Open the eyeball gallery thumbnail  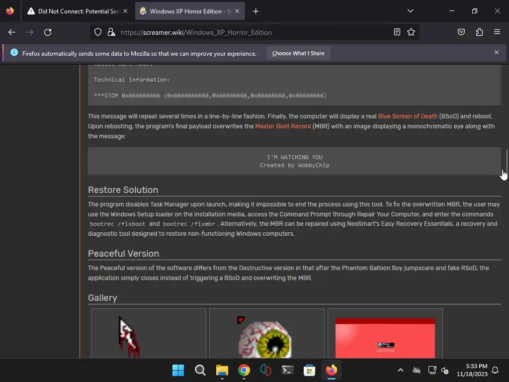pos(267,334)
